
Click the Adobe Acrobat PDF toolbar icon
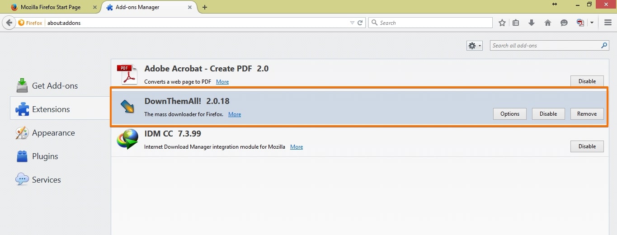coord(580,23)
